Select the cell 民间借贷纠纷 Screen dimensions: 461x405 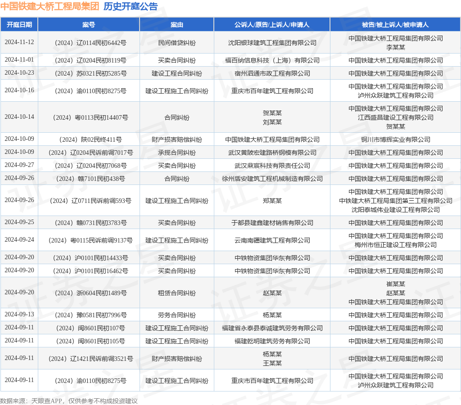(x=176, y=43)
